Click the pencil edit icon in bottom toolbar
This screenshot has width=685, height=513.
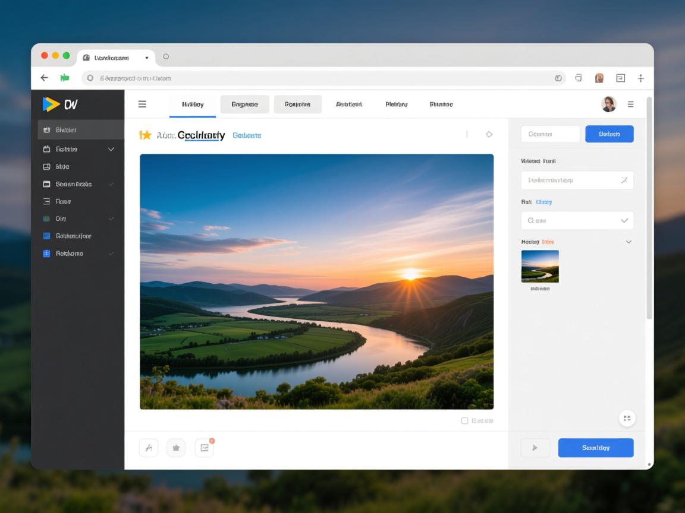pyautogui.click(x=149, y=448)
